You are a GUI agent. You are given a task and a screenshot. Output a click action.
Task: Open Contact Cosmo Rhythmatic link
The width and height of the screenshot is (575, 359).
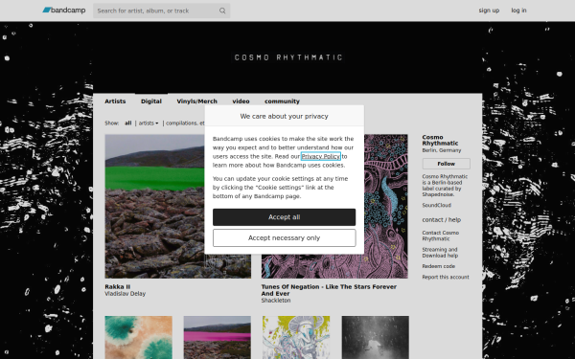[x=441, y=236]
